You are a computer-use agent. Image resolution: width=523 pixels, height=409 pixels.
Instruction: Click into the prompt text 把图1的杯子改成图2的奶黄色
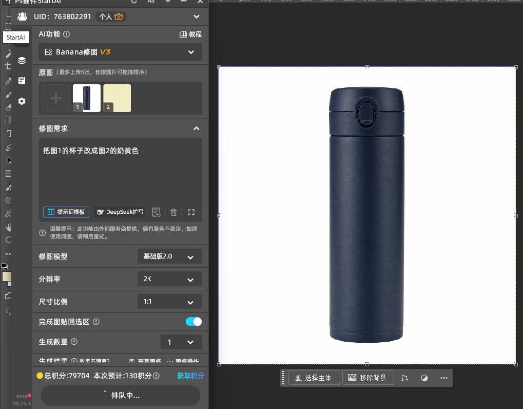(x=91, y=151)
